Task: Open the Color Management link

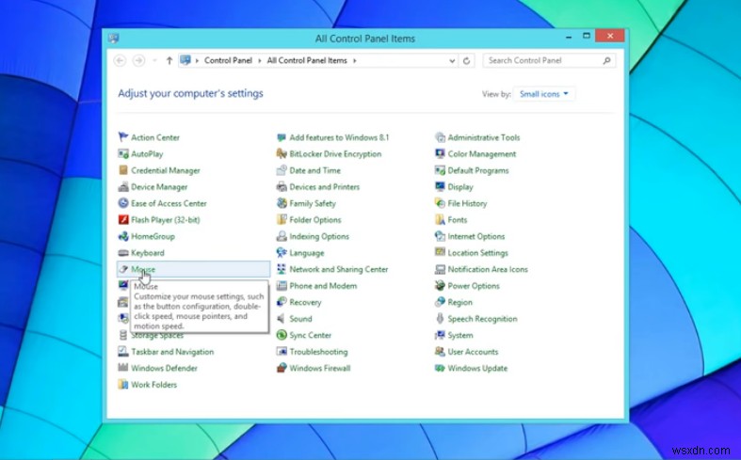Action: [x=481, y=154]
